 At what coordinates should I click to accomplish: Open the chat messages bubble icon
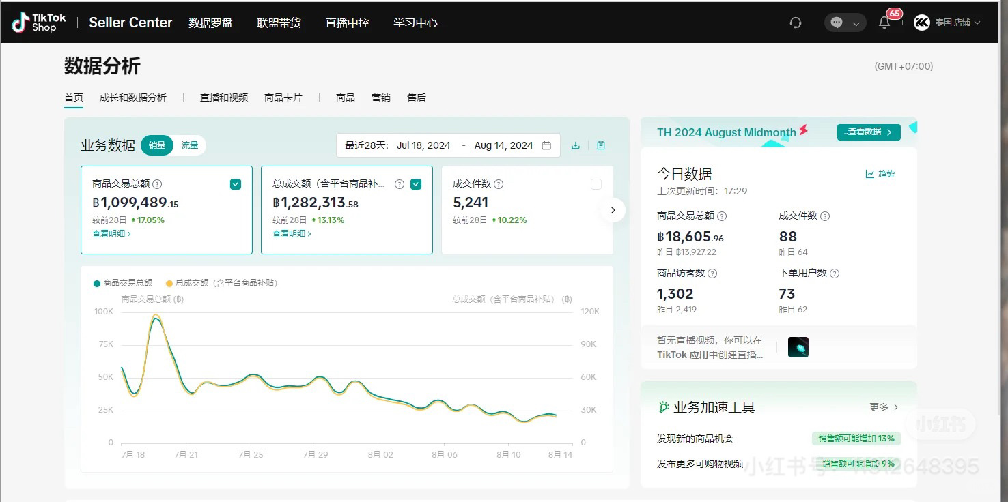837,23
